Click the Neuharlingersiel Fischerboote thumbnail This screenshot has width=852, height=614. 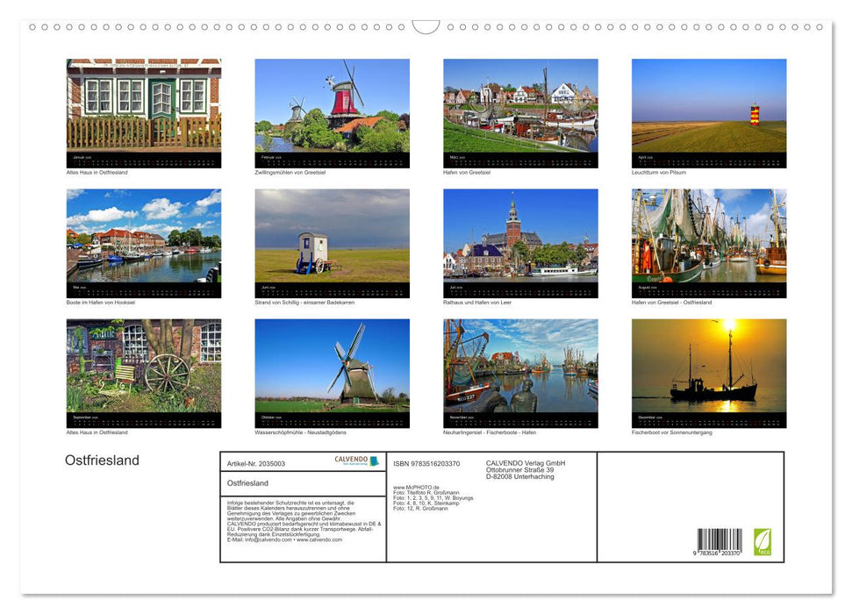coord(520,367)
